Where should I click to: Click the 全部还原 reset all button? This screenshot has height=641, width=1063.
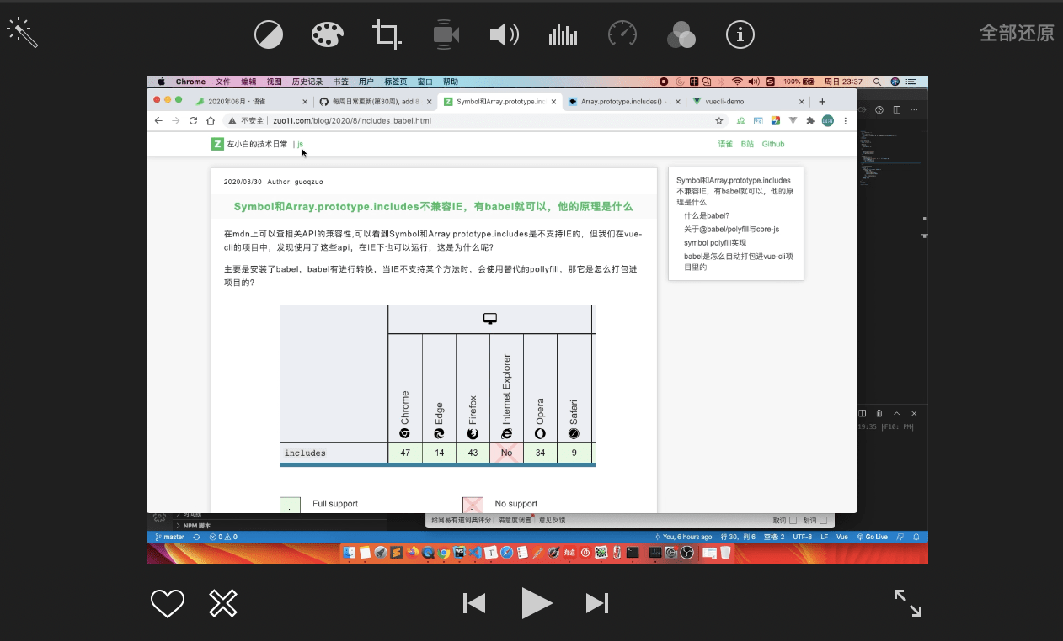[x=1016, y=33]
